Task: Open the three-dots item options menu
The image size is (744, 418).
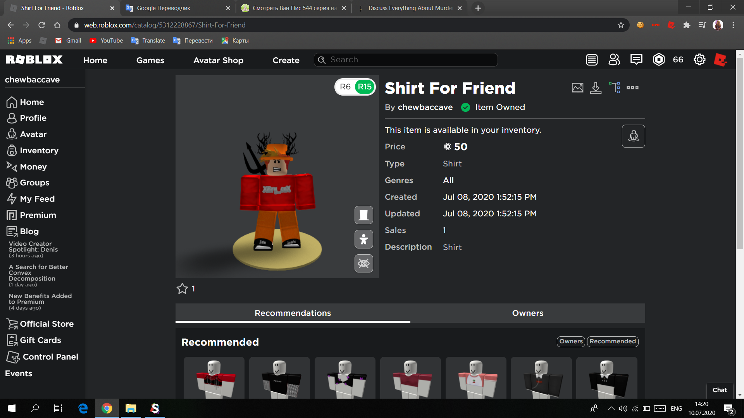Action: point(632,88)
